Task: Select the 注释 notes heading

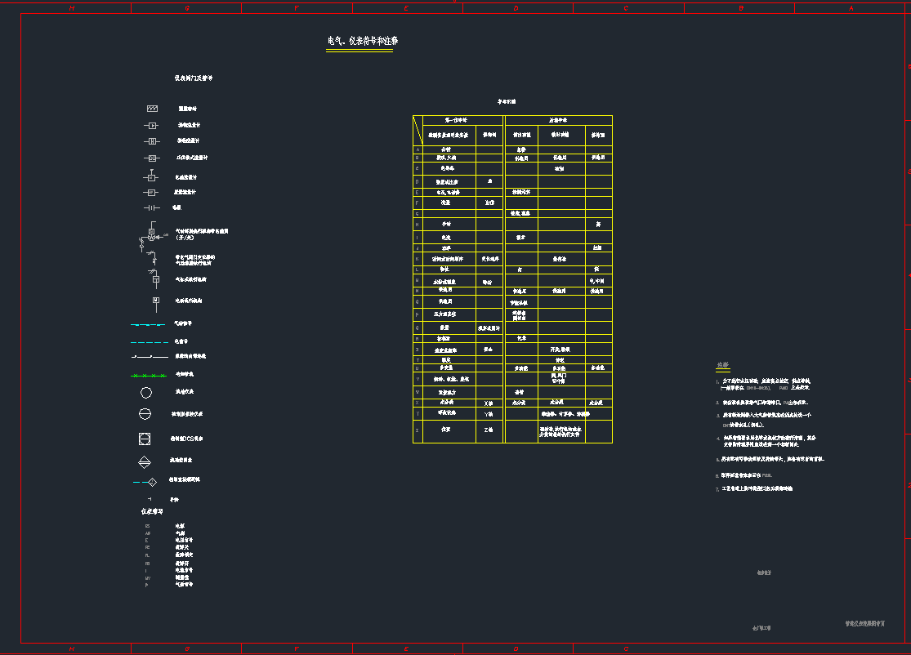Action: [721, 365]
